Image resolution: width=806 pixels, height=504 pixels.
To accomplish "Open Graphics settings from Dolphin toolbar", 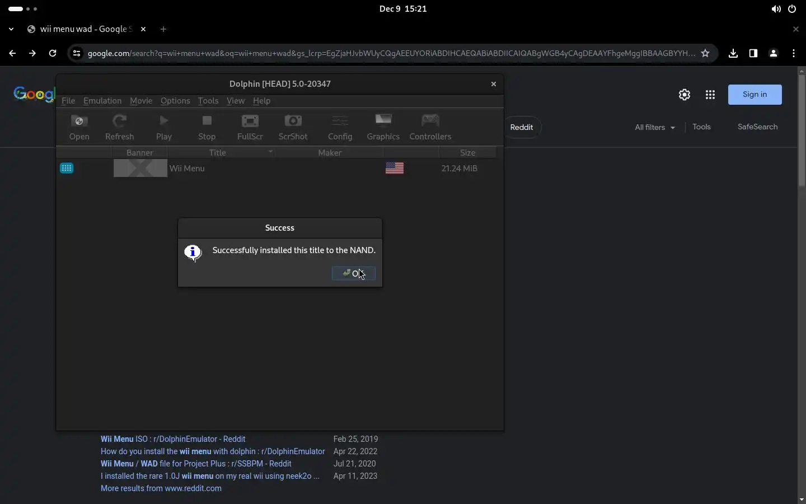I will coord(383,127).
